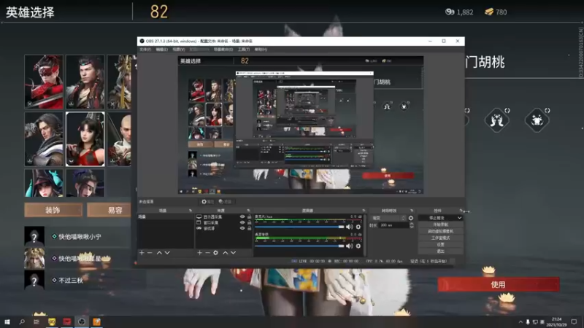Click the Scenes panel dock pop-out icon
The height and width of the screenshot is (328, 584).
(191, 211)
